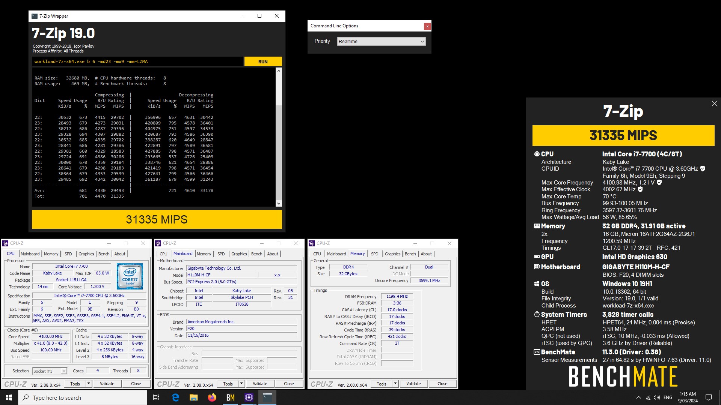Show hidden system tray icons
This screenshot has width=721, height=405.
638,397
